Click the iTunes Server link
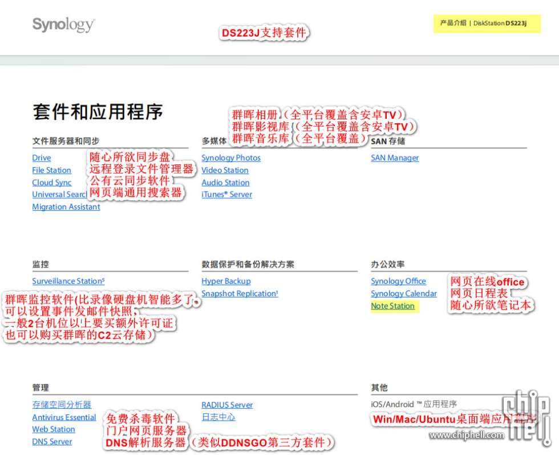 (227, 195)
